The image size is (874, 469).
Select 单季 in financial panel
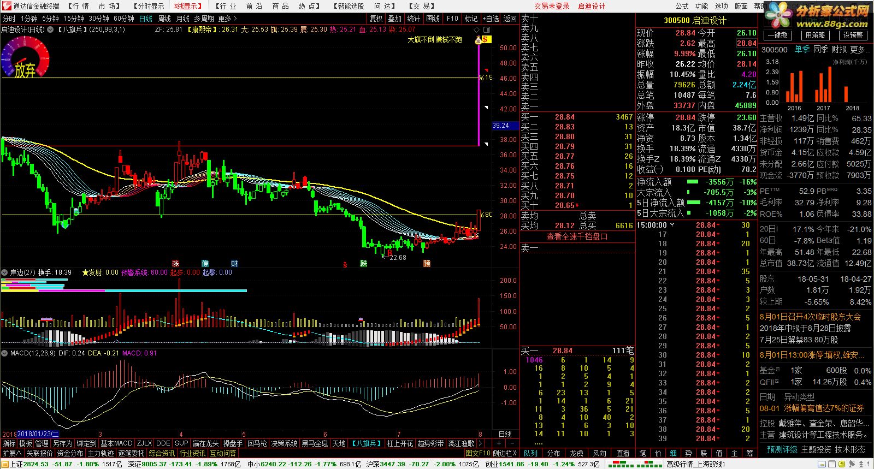click(x=802, y=50)
